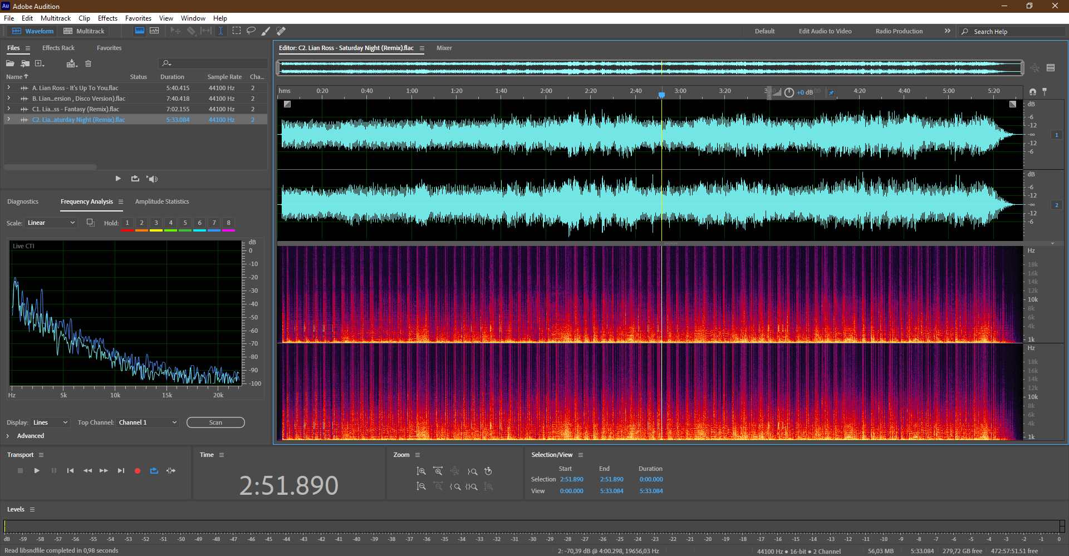Image resolution: width=1069 pixels, height=556 pixels.
Task: Select Edit Audio to Video workspace
Action: pos(825,31)
